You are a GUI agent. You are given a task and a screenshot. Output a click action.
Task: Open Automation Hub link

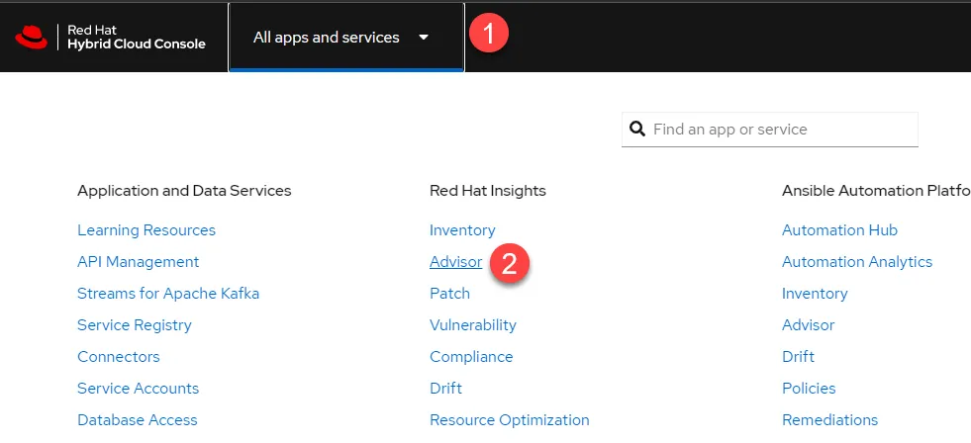839,230
